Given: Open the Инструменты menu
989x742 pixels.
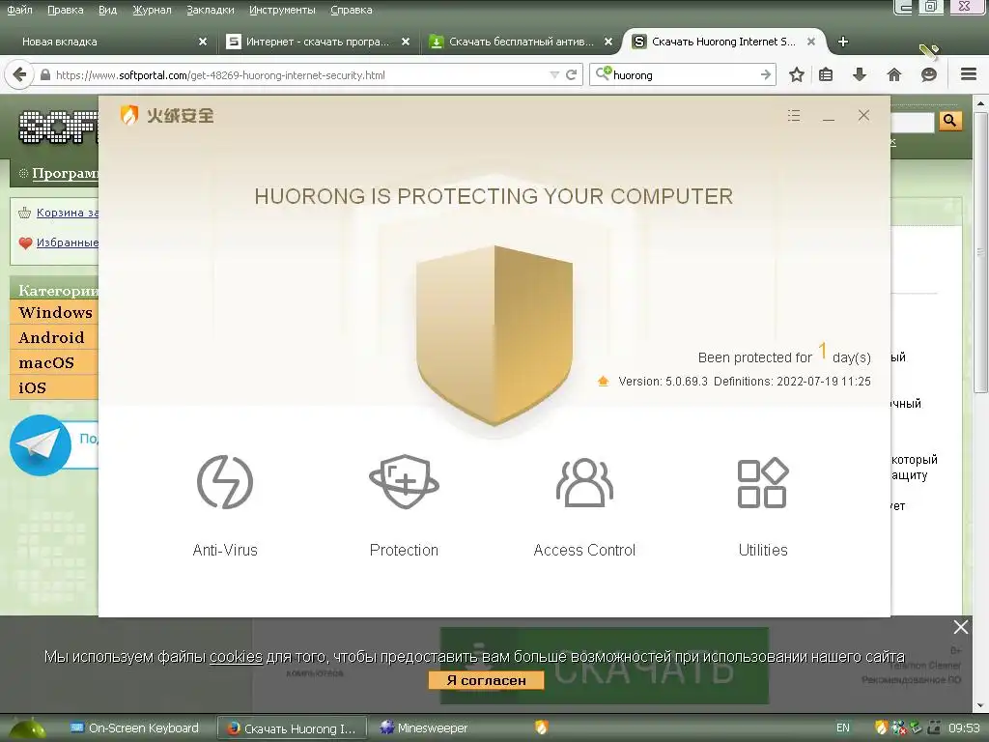Looking at the screenshot, I should [x=282, y=10].
